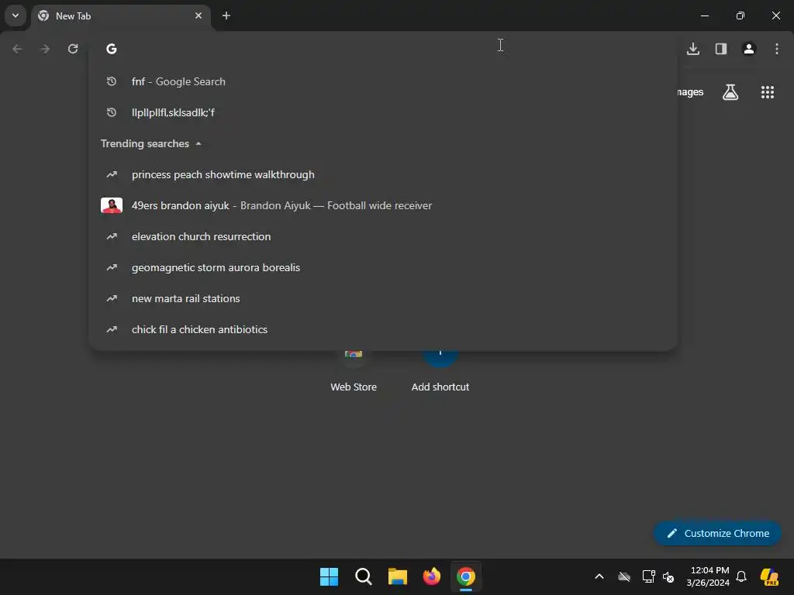
Task: Launch Firefox from taskbar
Action: click(431, 576)
